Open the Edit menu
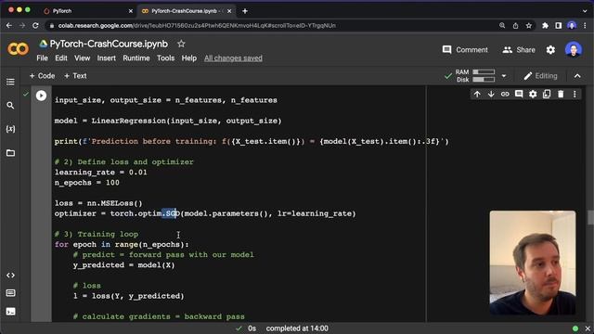This screenshot has height=334, width=594. [61, 58]
